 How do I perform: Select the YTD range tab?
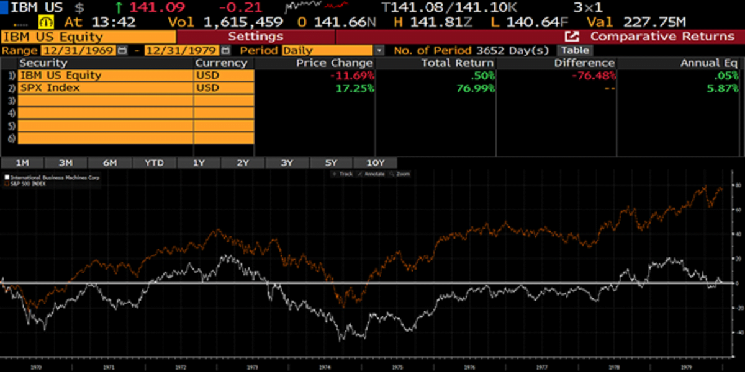pyautogui.click(x=154, y=162)
